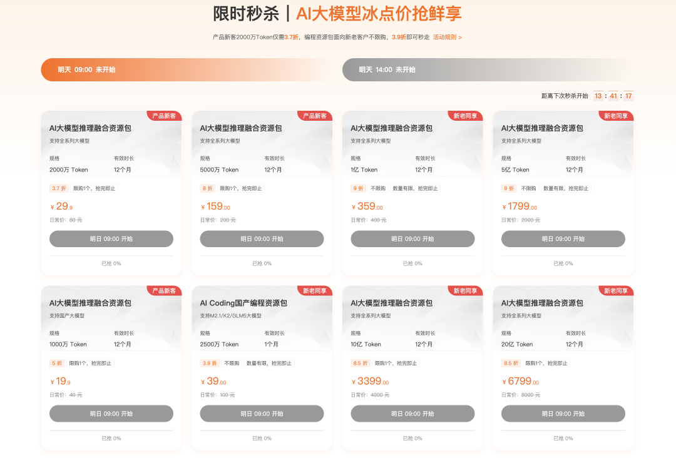Click the 不限购 tag on 1亿 Token card

[x=378, y=188]
